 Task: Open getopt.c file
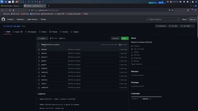point(44,61)
